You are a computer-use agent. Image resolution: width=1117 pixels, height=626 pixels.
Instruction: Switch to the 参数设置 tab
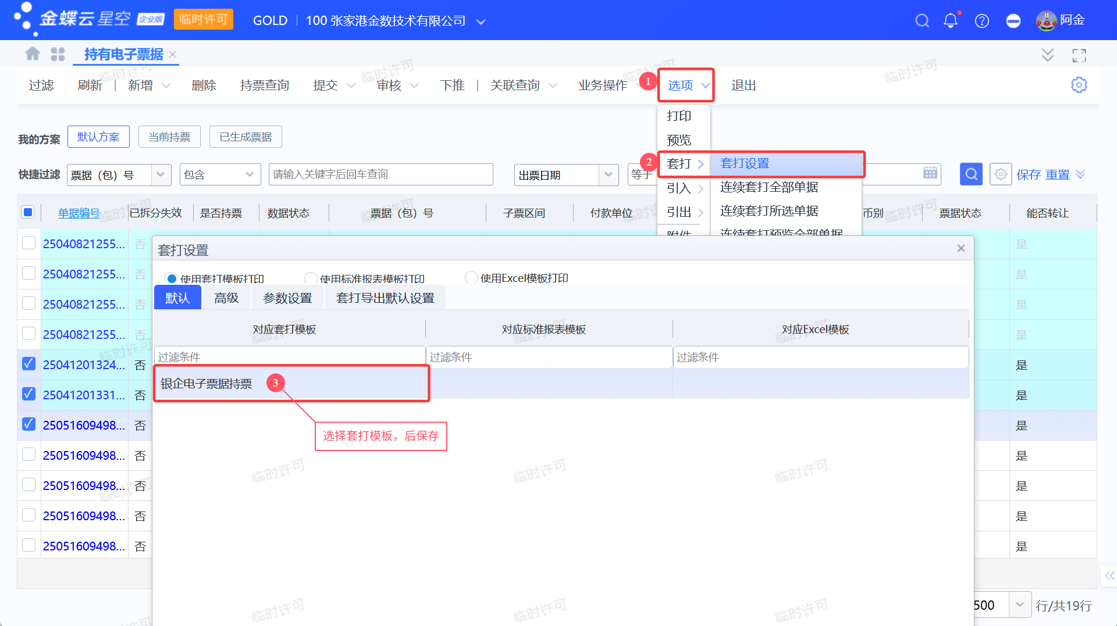(287, 298)
